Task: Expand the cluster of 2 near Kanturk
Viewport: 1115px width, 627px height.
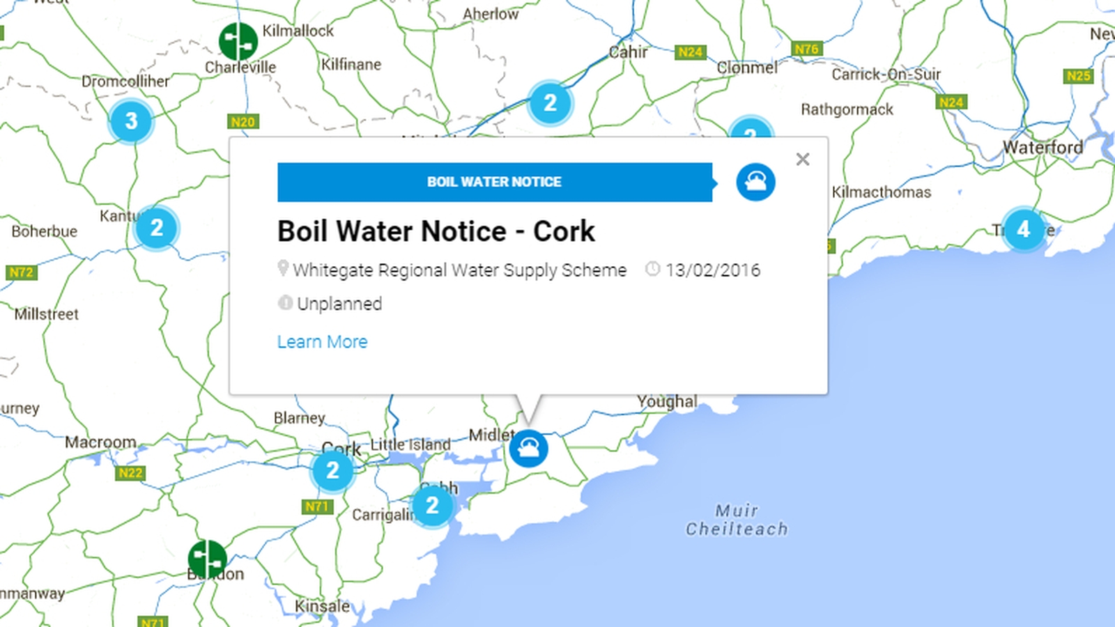Action: tap(156, 227)
